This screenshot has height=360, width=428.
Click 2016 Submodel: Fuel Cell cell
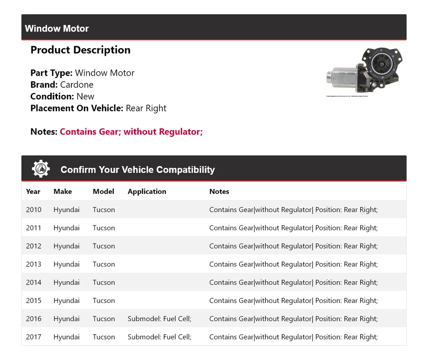[x=159, y=319]
